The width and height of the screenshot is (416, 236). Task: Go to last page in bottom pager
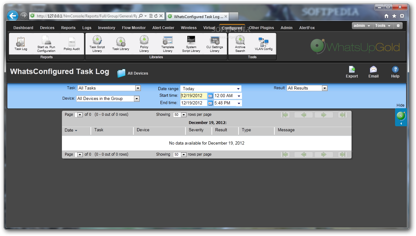342,155
